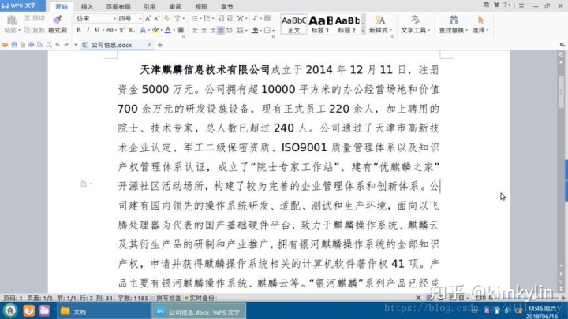Add a new document tab with plus
The height and width of the screenshot is (319, 568).
[159, 45]
